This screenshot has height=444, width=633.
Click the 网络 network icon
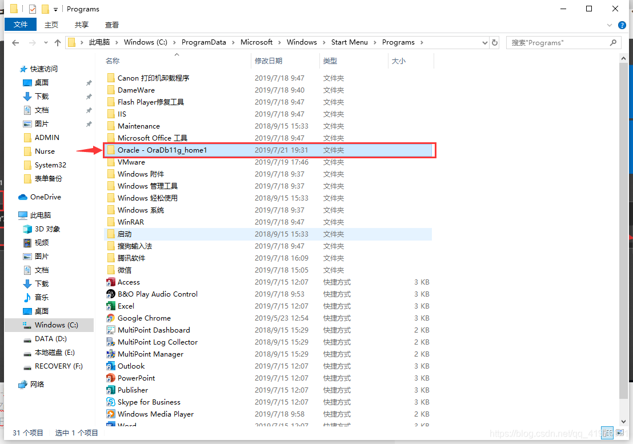point(23,384)
